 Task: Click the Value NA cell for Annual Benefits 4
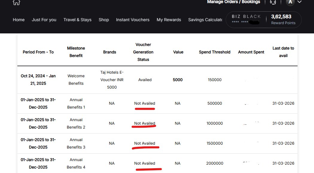pyautogui.click(x=178, y=163)
